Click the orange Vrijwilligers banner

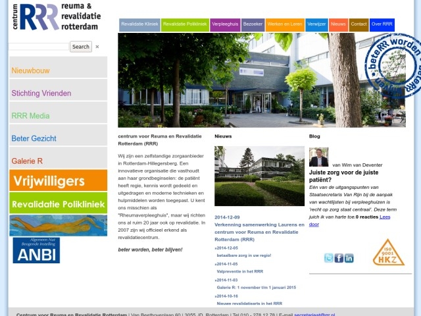click(58, 180)
